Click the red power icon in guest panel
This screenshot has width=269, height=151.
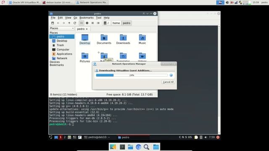(x=218, y=137)
